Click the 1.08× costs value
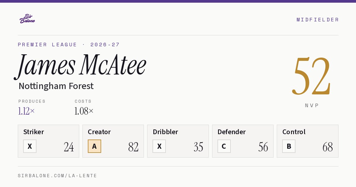The image size is (356, 187). (x=84, y=111)
